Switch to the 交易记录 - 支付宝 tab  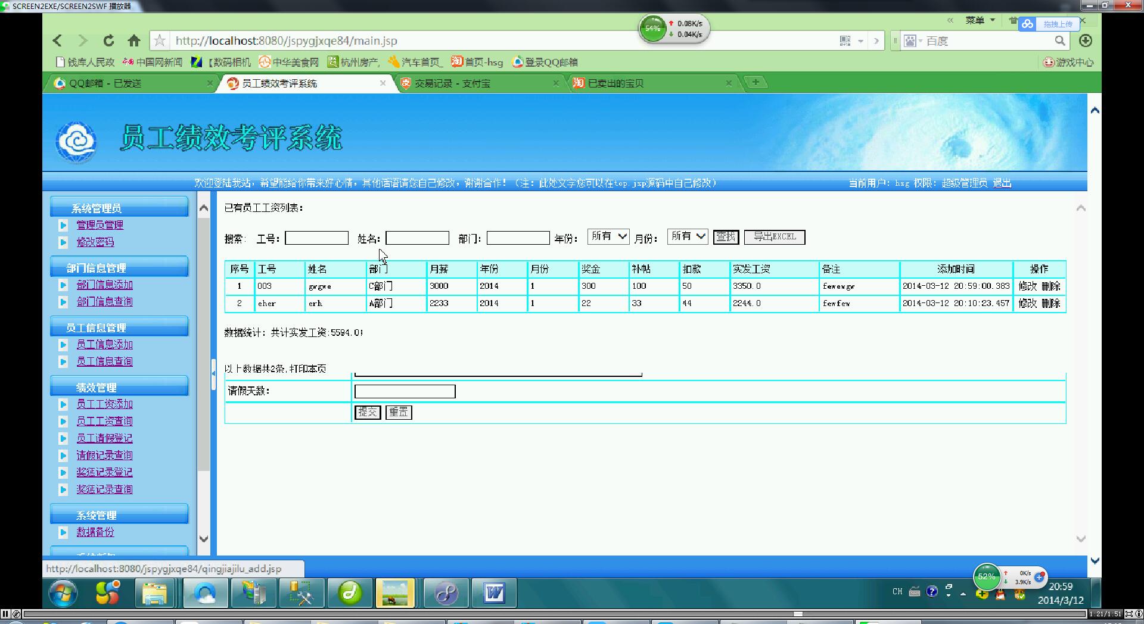pos(480,83)
